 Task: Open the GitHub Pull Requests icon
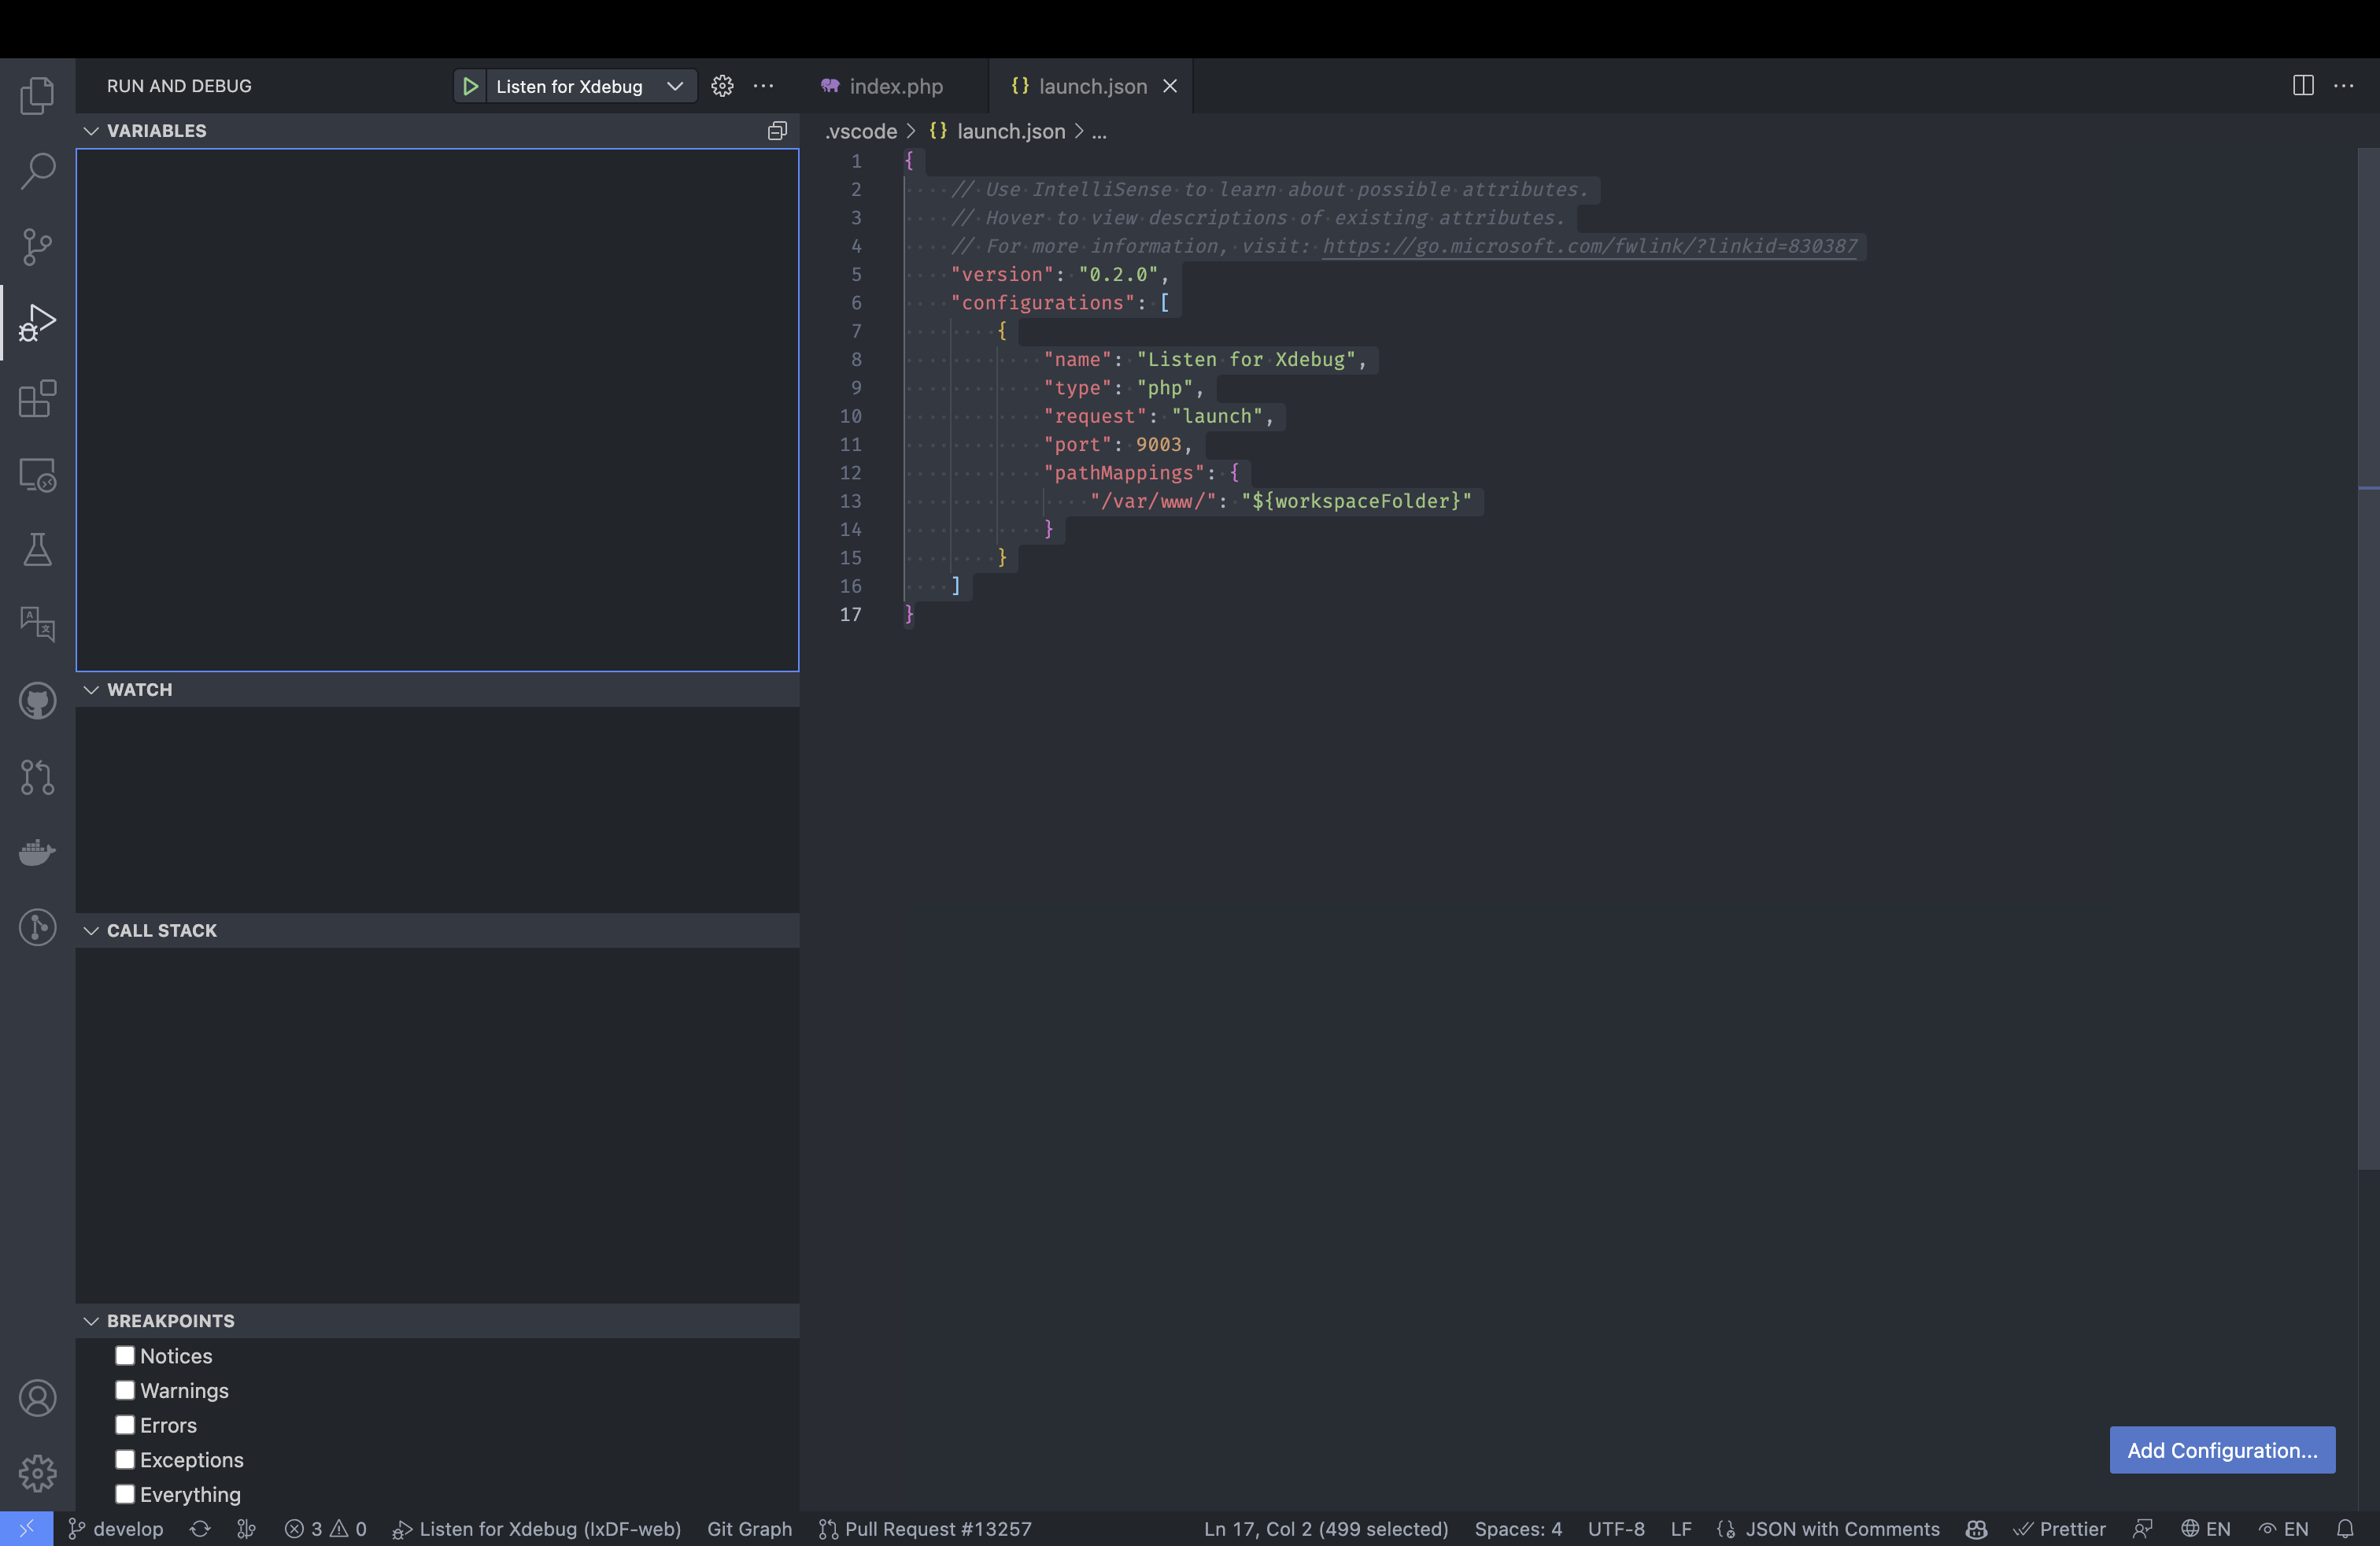tap(37, 777)
